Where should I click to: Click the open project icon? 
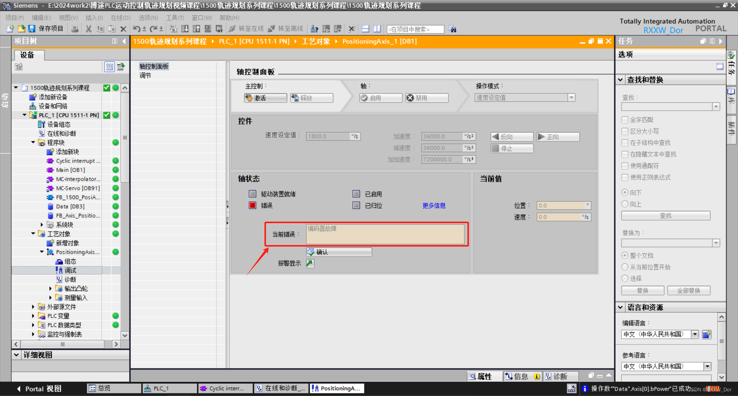[x=21, y=29]
